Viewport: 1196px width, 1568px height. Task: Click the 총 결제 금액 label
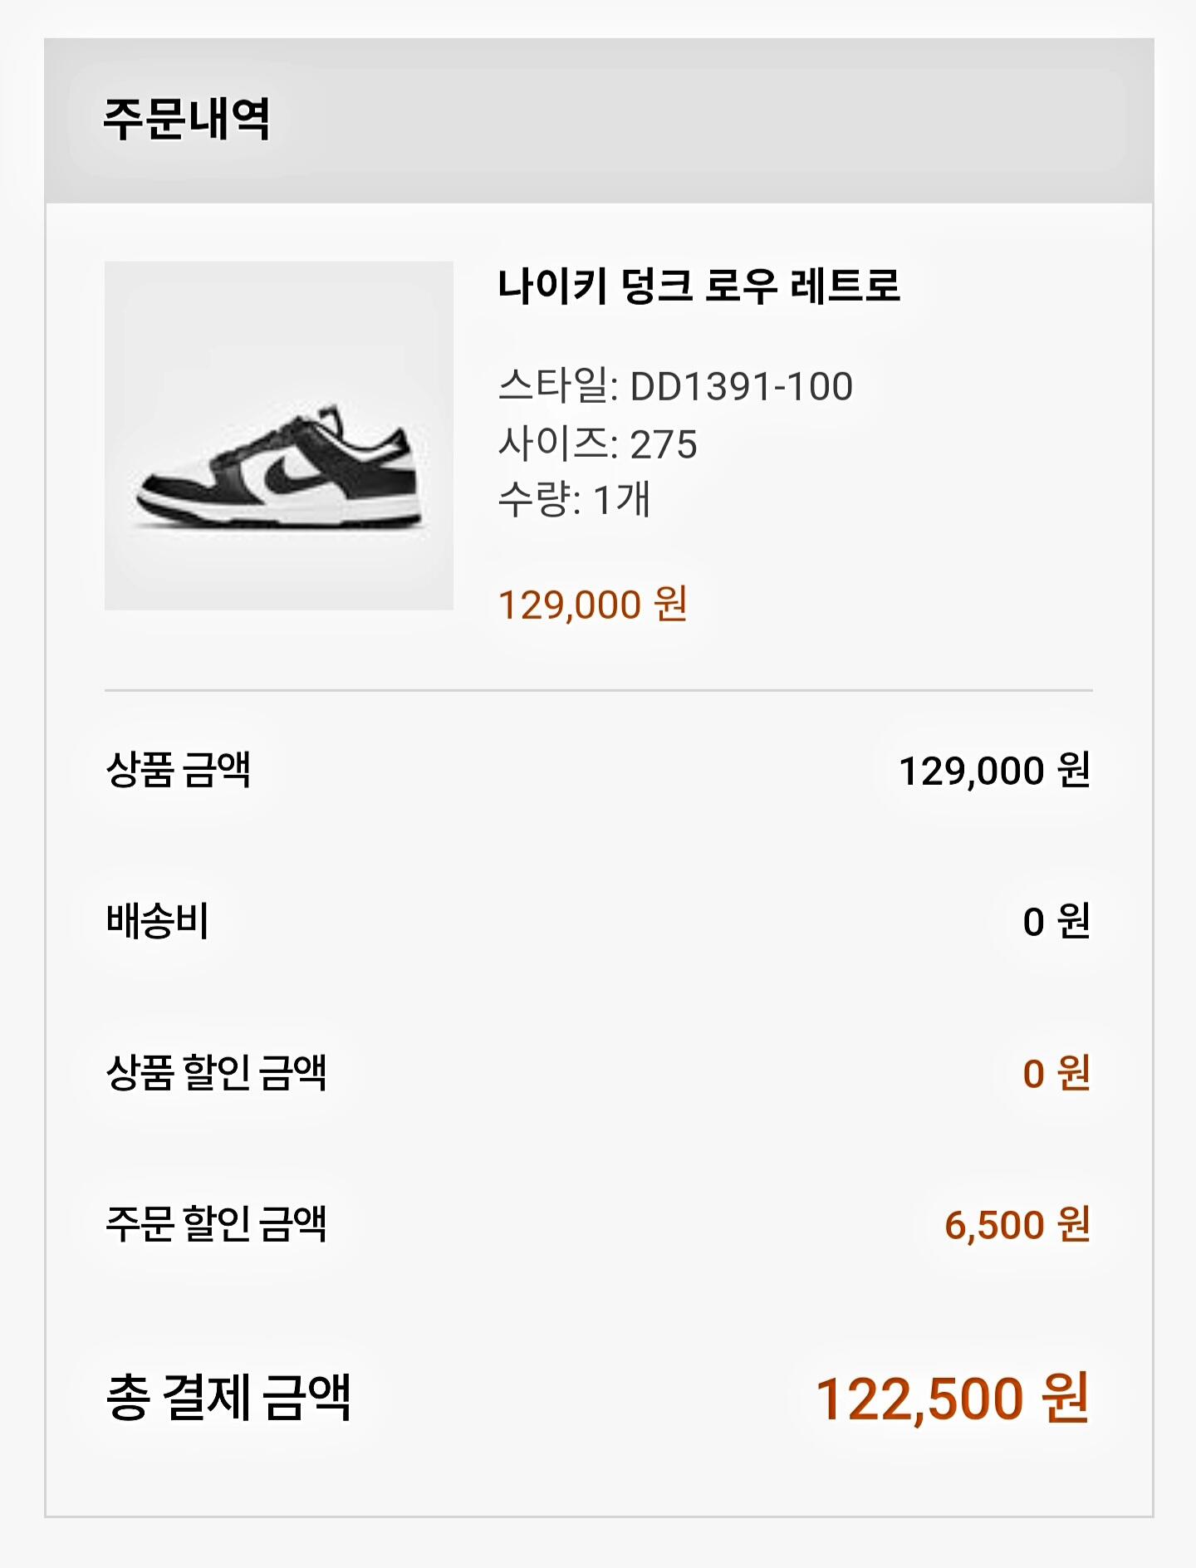tap(228, 1398)
